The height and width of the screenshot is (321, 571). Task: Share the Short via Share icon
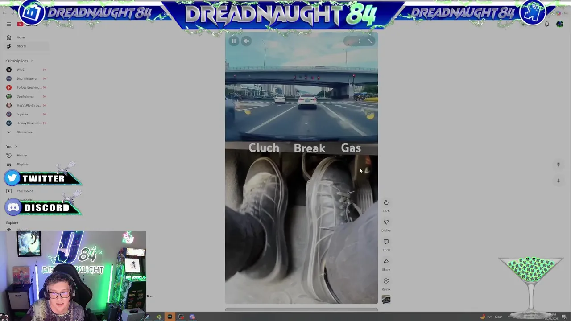pos(386,261)
